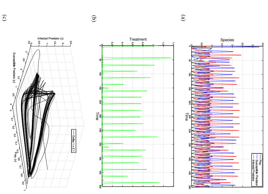Viewport: 268px width, 194px height.
Task: Click the Infected Predator legend entry text
Action: click(253, 171)
